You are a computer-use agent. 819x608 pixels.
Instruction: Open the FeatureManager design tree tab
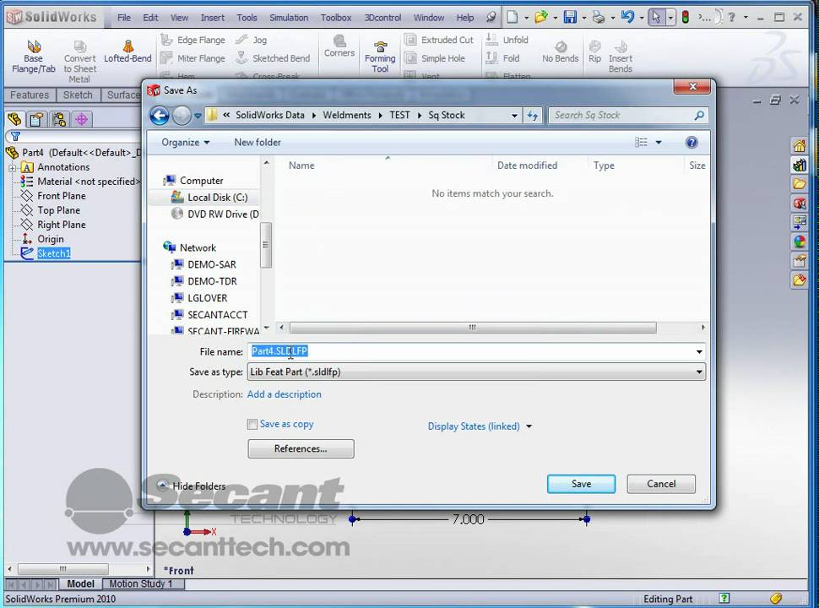click(x=14, y=120)
